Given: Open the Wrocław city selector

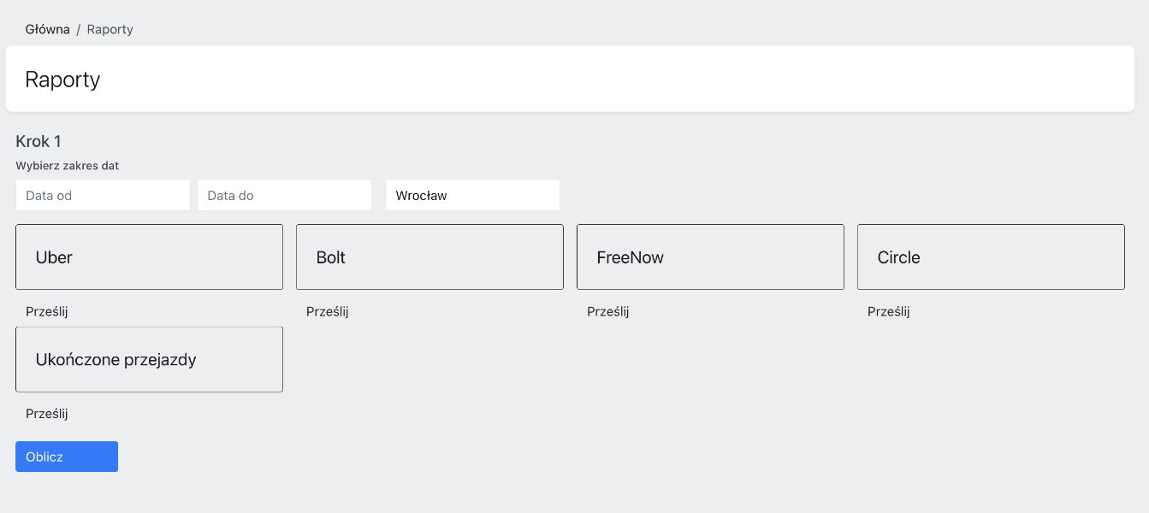Looking at the screenshot, I should [x=472, y=195].
